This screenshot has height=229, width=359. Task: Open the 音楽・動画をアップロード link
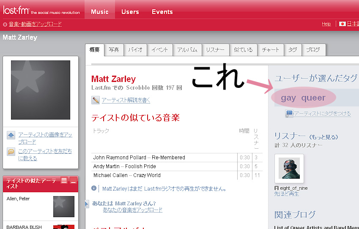point(35,24)
